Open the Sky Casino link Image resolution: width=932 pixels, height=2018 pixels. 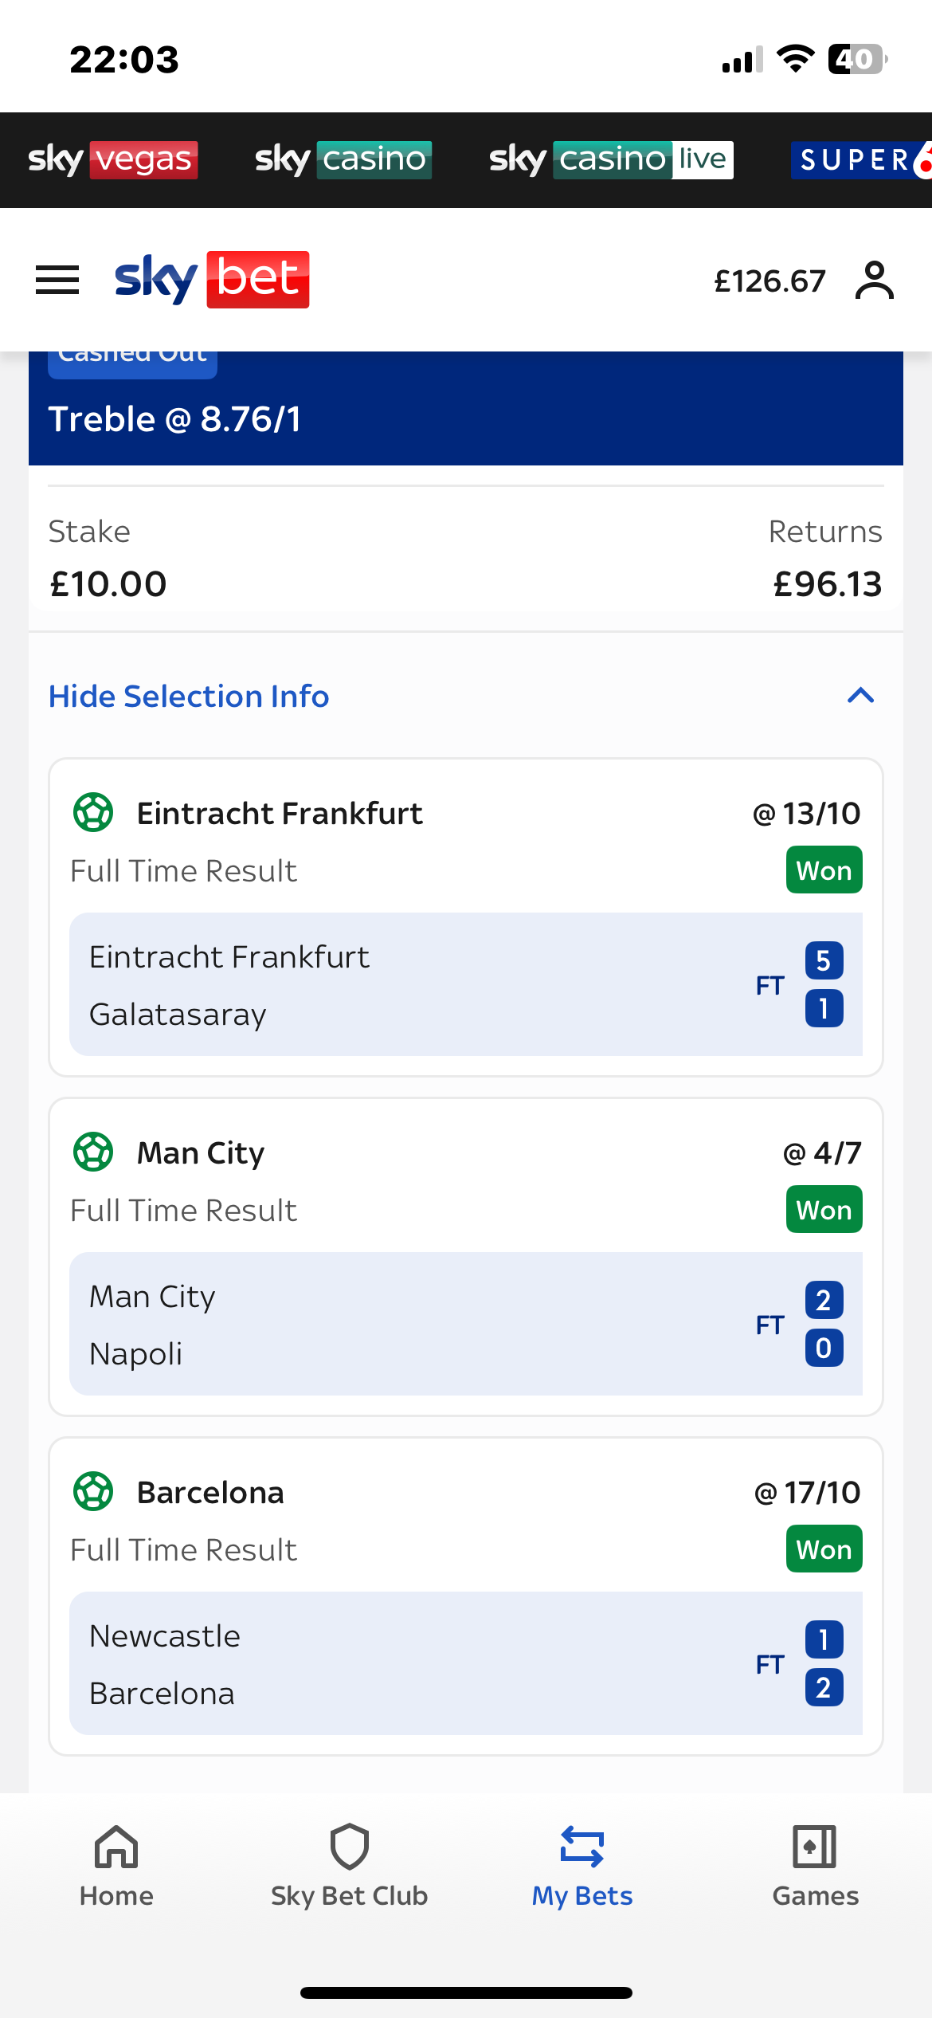tap(343, 159)
